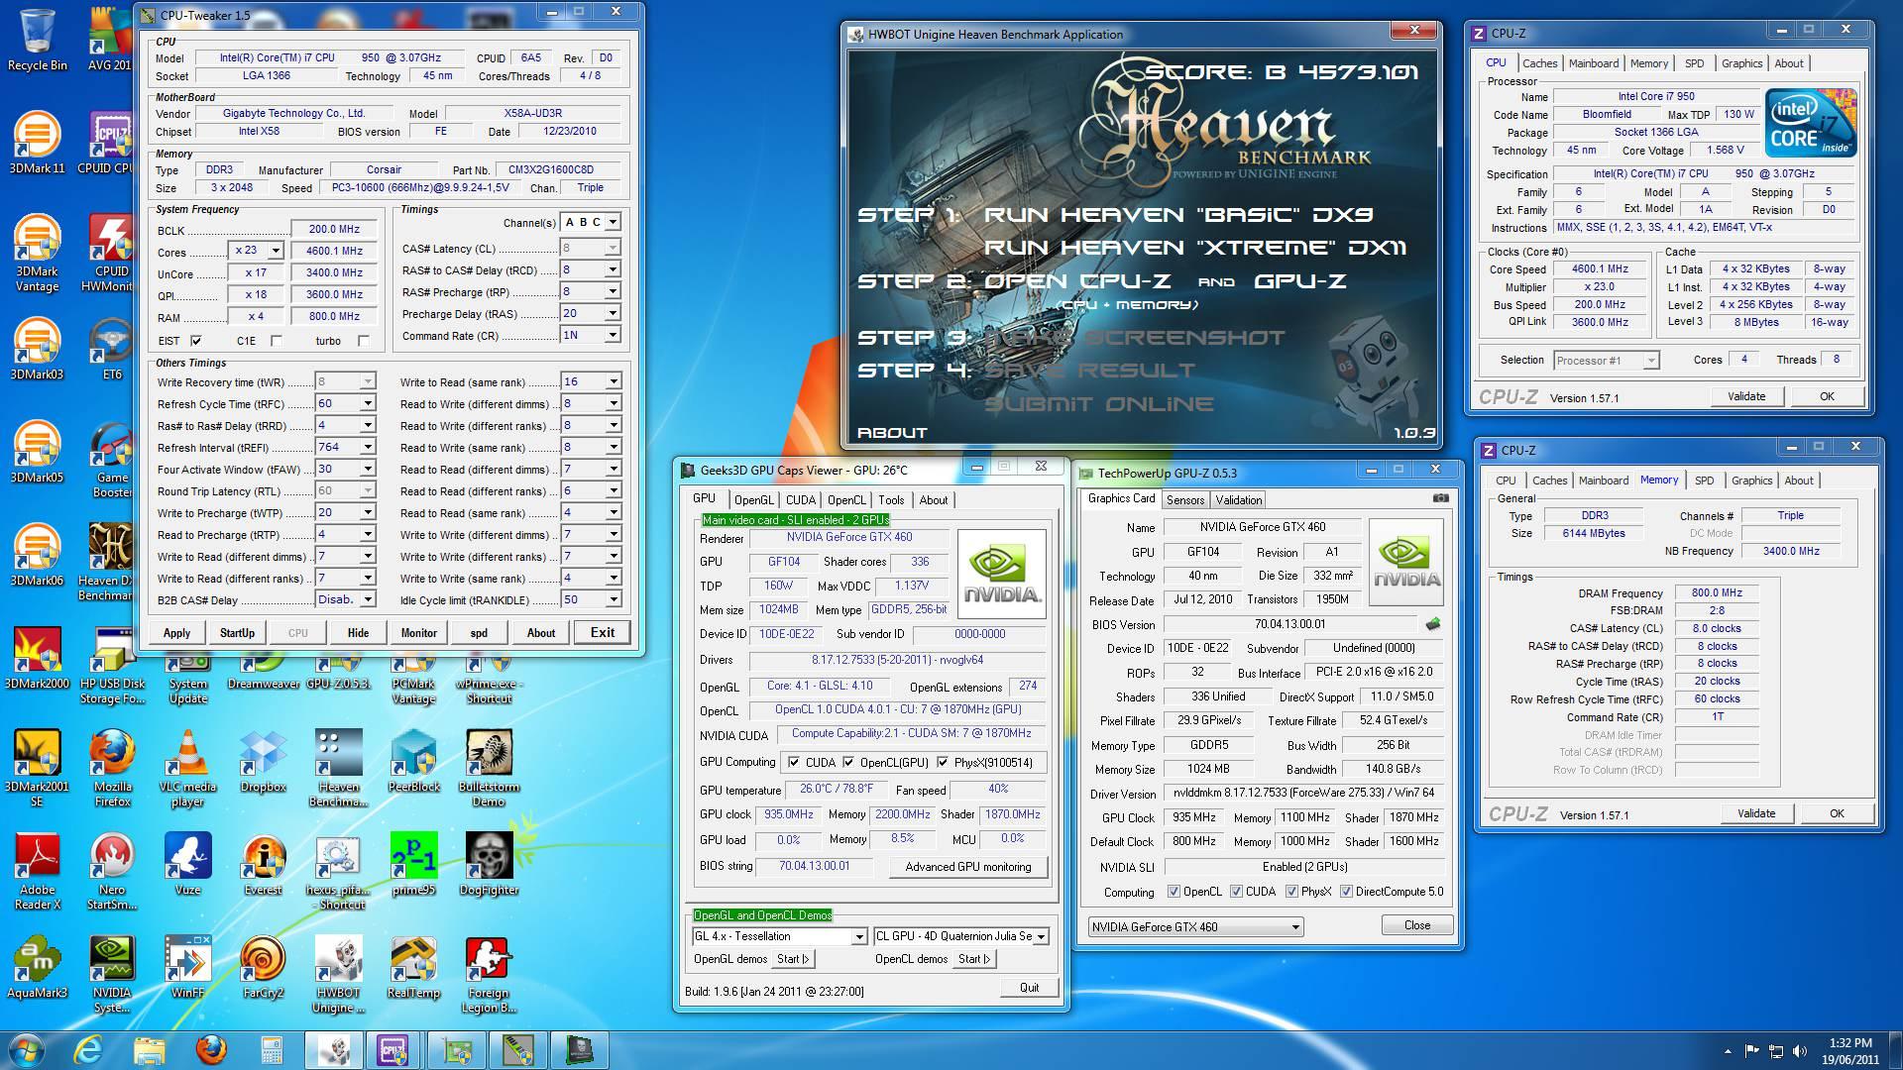Open DogFighter desktop shortcut

(489, 864)
